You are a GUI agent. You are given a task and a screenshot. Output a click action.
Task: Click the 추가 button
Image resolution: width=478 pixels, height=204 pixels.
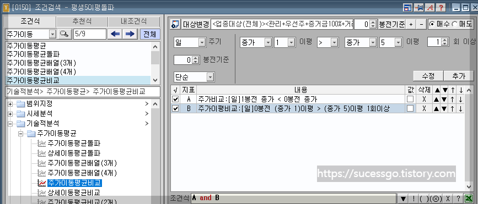click(x=459, y=76)
